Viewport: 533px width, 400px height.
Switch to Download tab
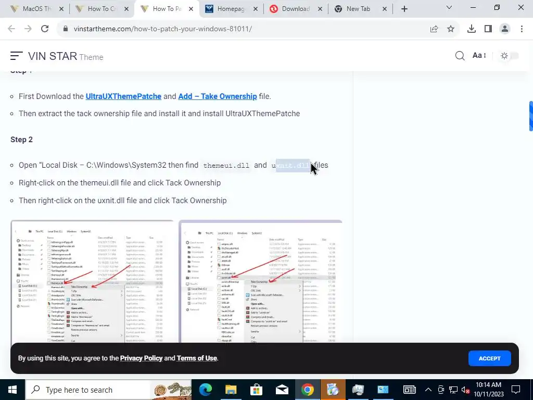click(296, 9)
